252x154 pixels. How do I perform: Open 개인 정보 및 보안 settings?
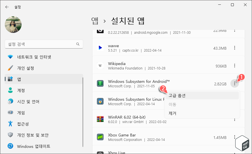pyautogui.click(x=44, y=135)
